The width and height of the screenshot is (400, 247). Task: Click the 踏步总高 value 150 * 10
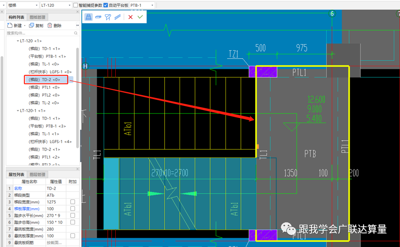pos(56,222)
